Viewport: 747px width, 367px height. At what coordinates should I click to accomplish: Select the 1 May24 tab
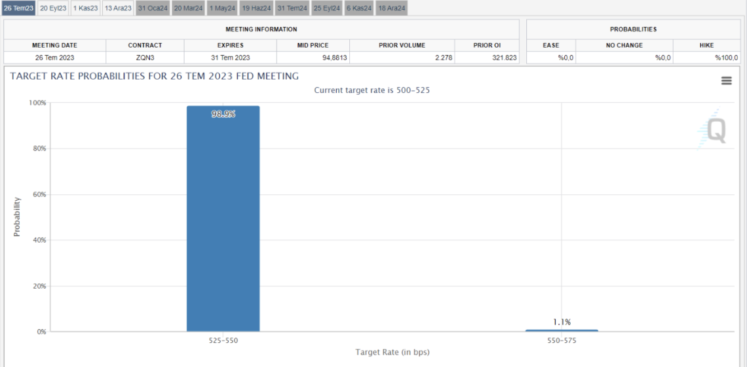223,8
